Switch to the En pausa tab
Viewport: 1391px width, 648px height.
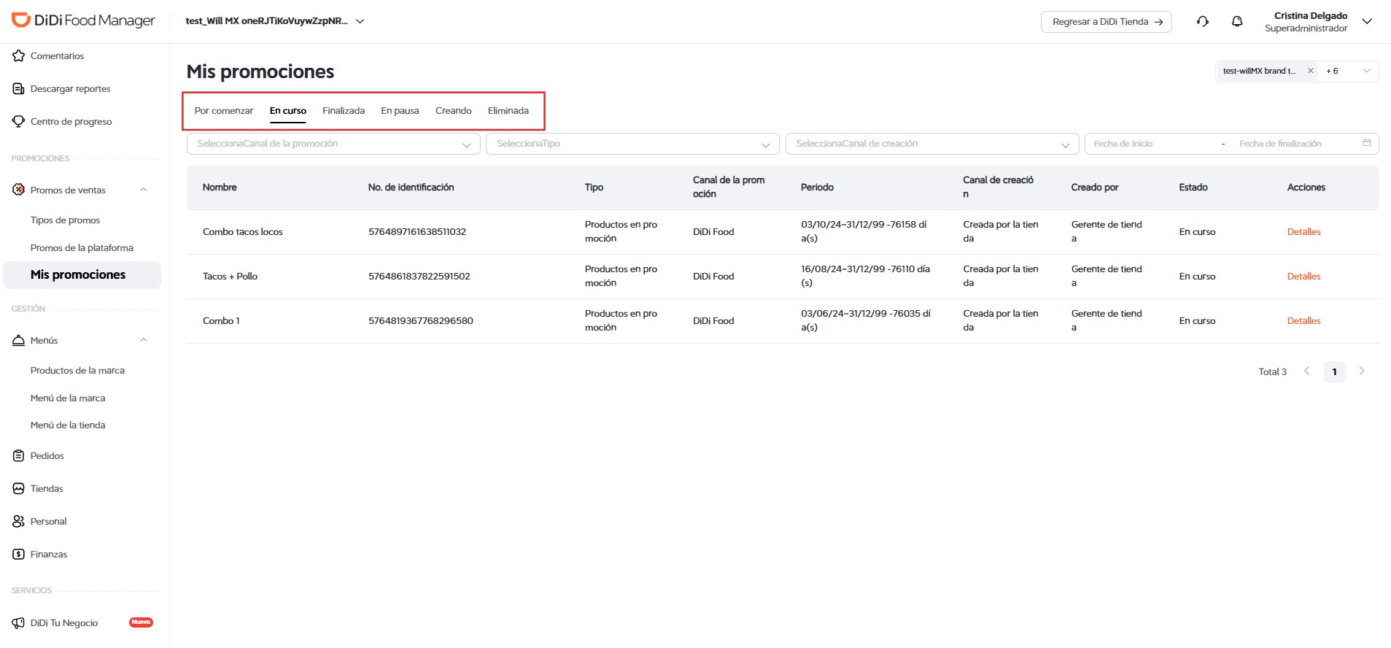[x=400, y=111]
